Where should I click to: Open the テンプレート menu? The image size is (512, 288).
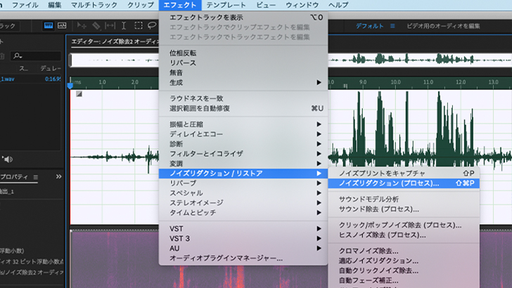pyautogui.click(x=226, y=5)
